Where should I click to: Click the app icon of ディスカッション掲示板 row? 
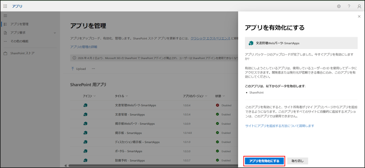click(85, 142)
